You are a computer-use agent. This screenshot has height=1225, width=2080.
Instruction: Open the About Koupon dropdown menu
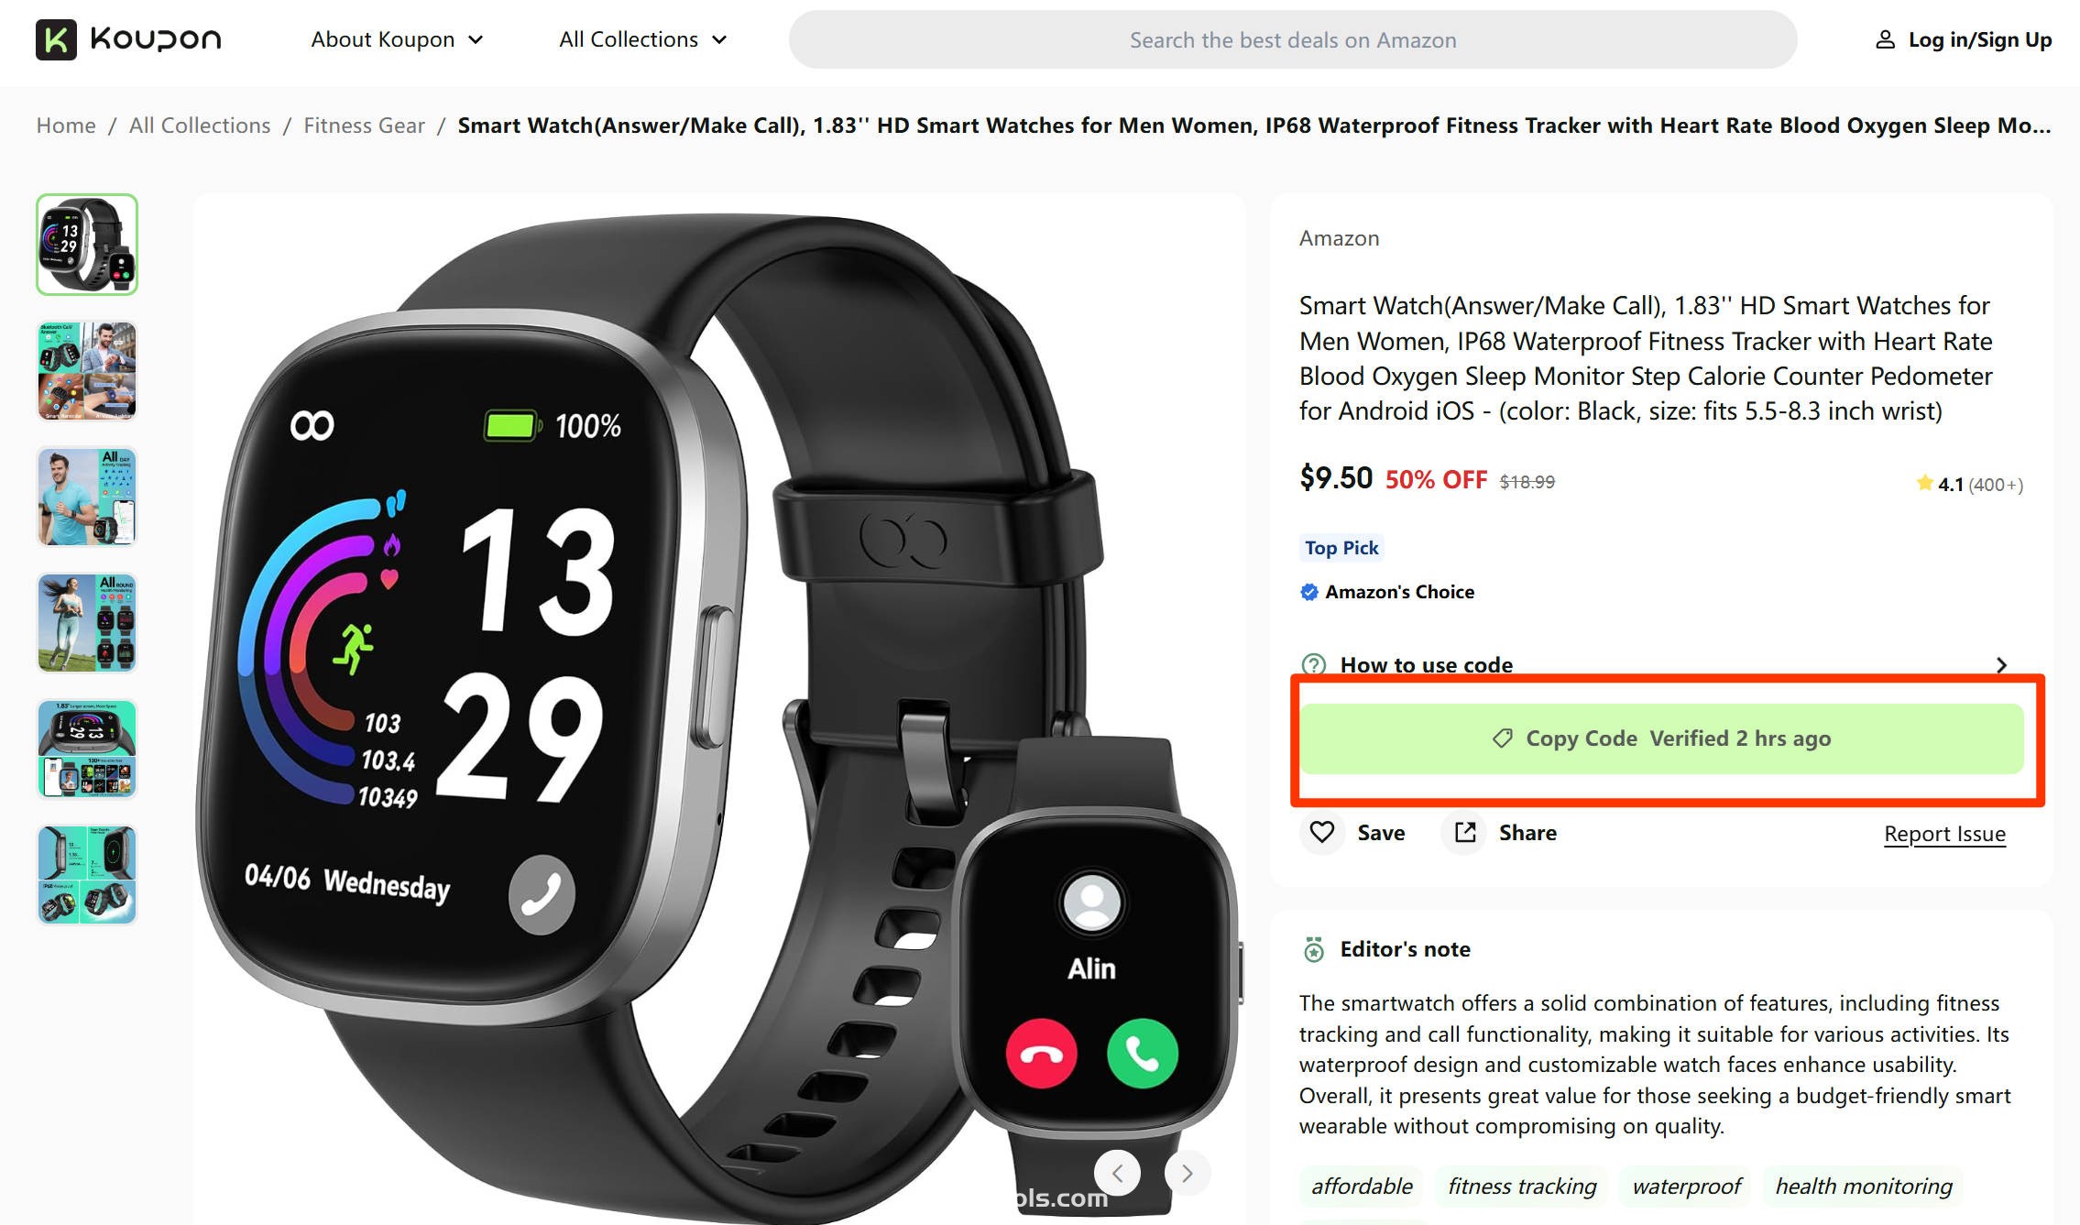[397, 39]
